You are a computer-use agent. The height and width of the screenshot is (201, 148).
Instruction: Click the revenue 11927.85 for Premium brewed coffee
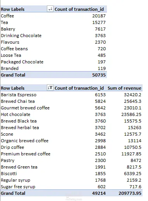pos(131,154)
